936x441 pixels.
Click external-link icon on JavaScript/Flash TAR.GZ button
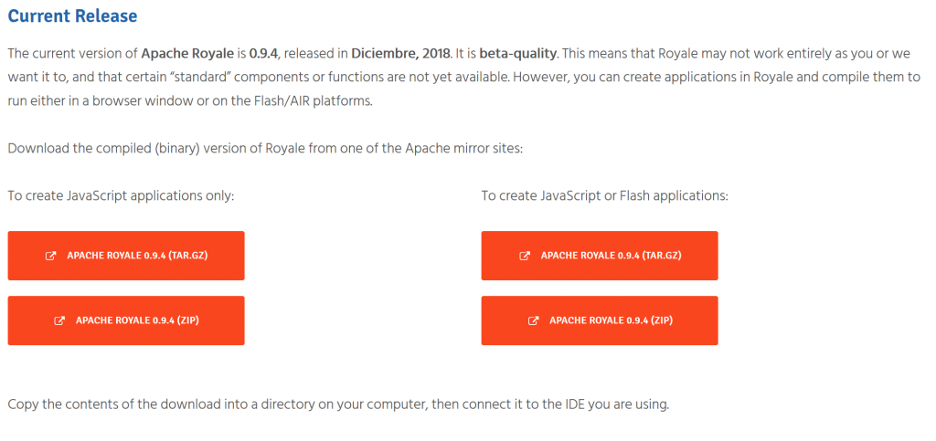coord(525,256)
